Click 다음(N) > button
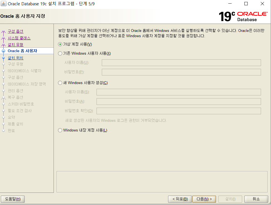The image size is (271, 205). [204, 199]
